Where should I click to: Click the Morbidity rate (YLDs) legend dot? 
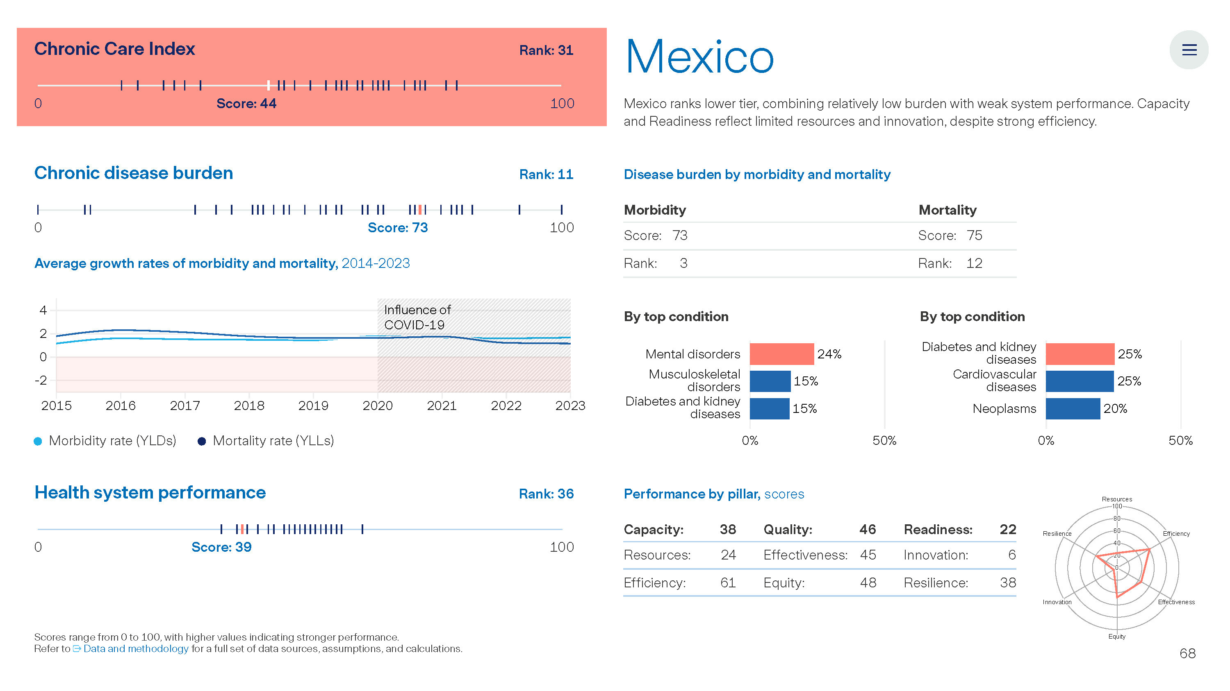point(38,441)
